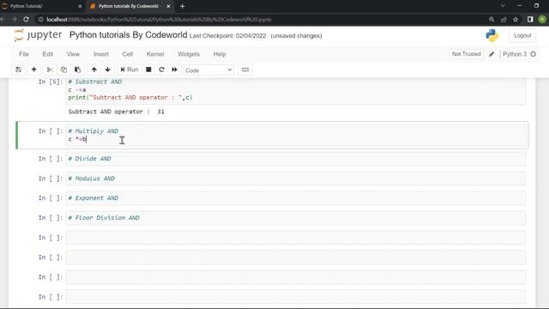549x309 pixels.
Task: Click the Exponent AND code cell
Action: [295, 198]
